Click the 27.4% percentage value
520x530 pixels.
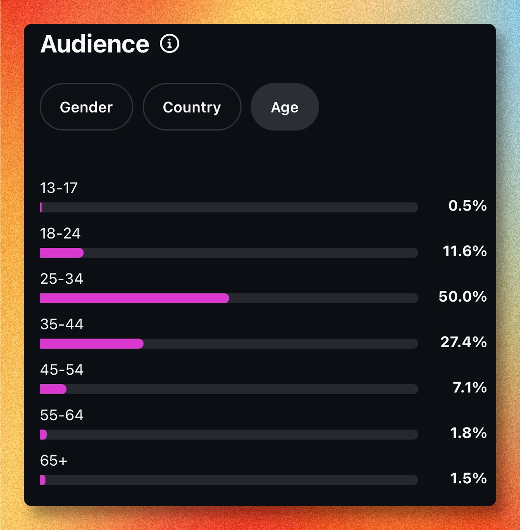click(x=463, y=342)
